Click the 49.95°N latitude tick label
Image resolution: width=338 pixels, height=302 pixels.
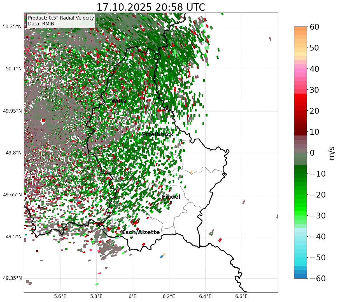point(12,111)
